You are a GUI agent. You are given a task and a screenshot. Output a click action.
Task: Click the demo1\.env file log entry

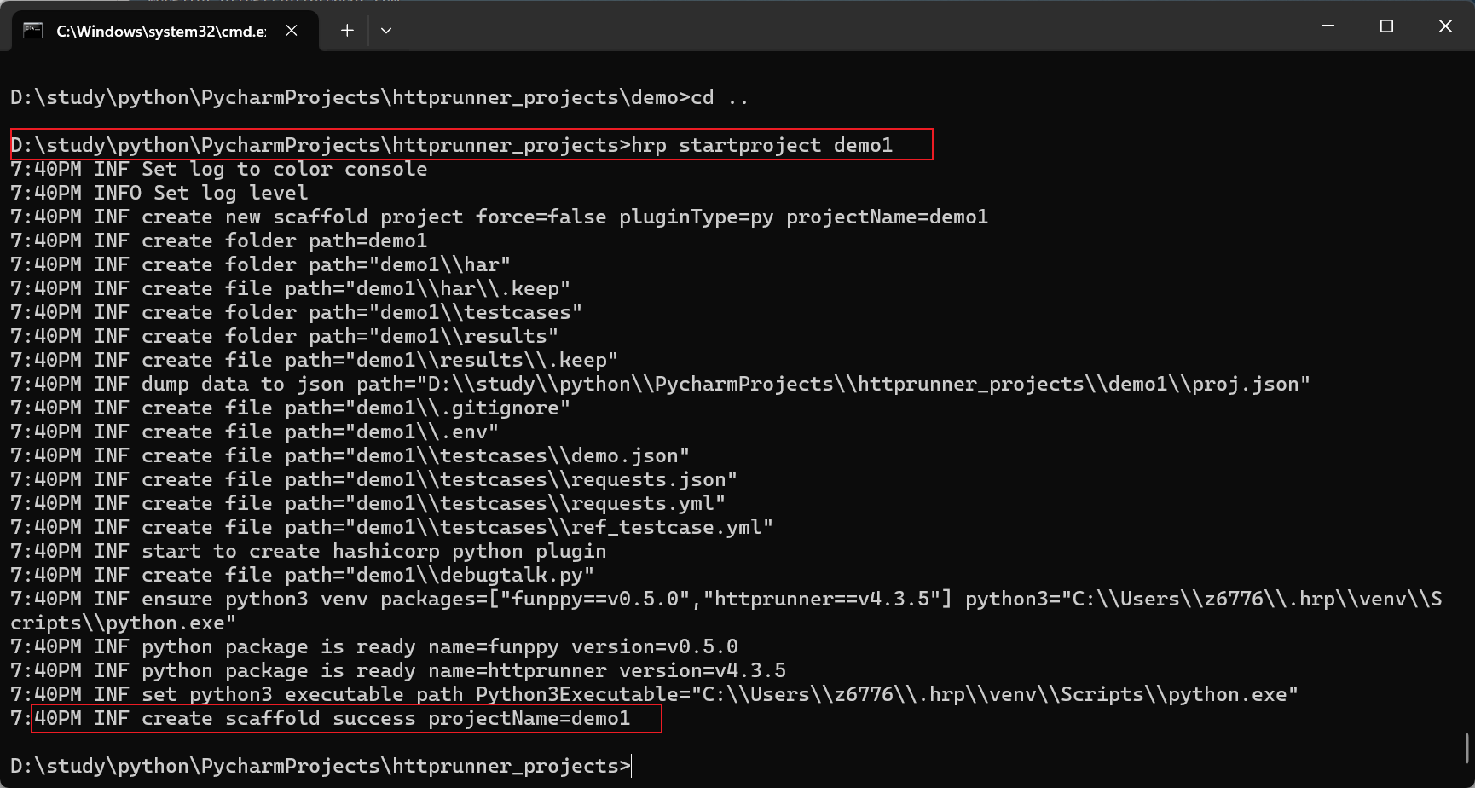click(256, 431)
